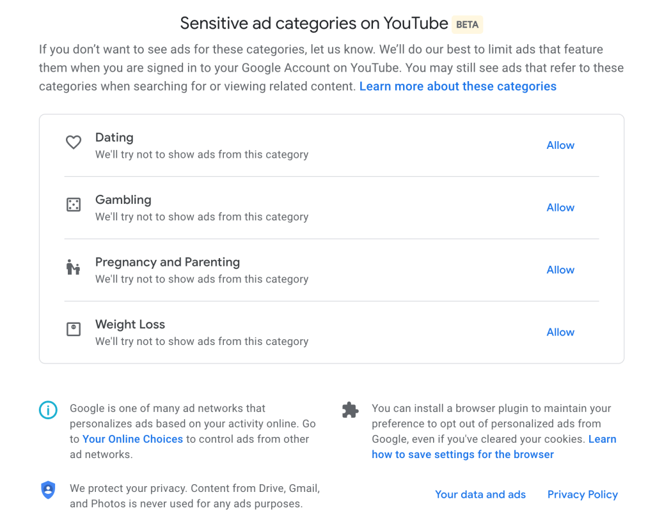Screen dimensions: 655x520
Task: Click the yellow BETA badge
Action: 467,25
